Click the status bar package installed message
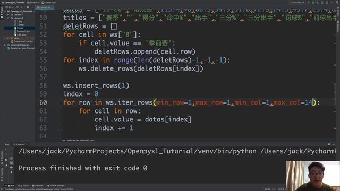 (x=39, y=189)
